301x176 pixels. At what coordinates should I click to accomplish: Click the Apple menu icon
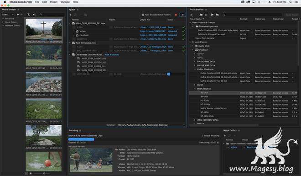[5, 2]
